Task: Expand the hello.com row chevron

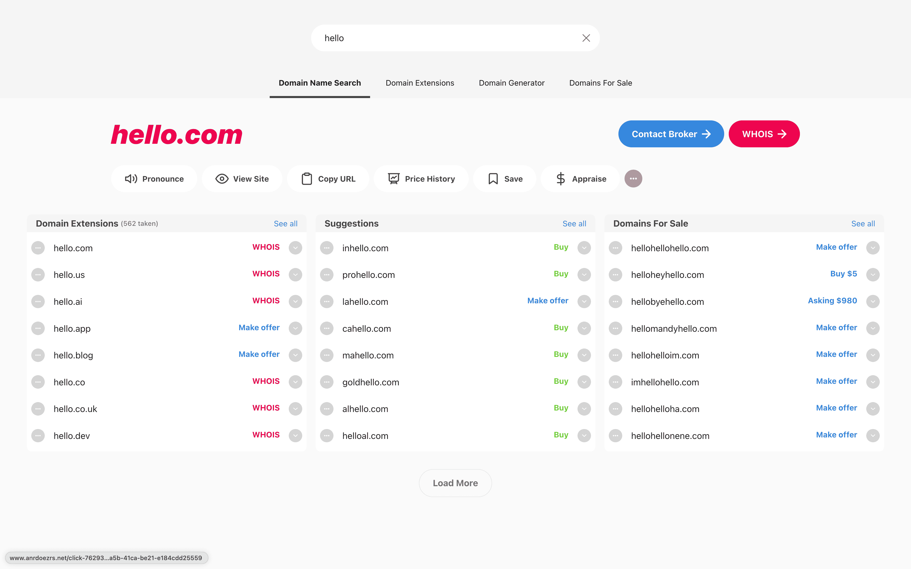Action: pos(295,248)
